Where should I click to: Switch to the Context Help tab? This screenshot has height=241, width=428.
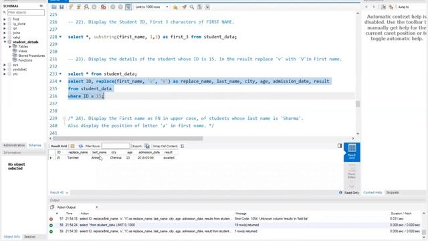coord(372,192)
